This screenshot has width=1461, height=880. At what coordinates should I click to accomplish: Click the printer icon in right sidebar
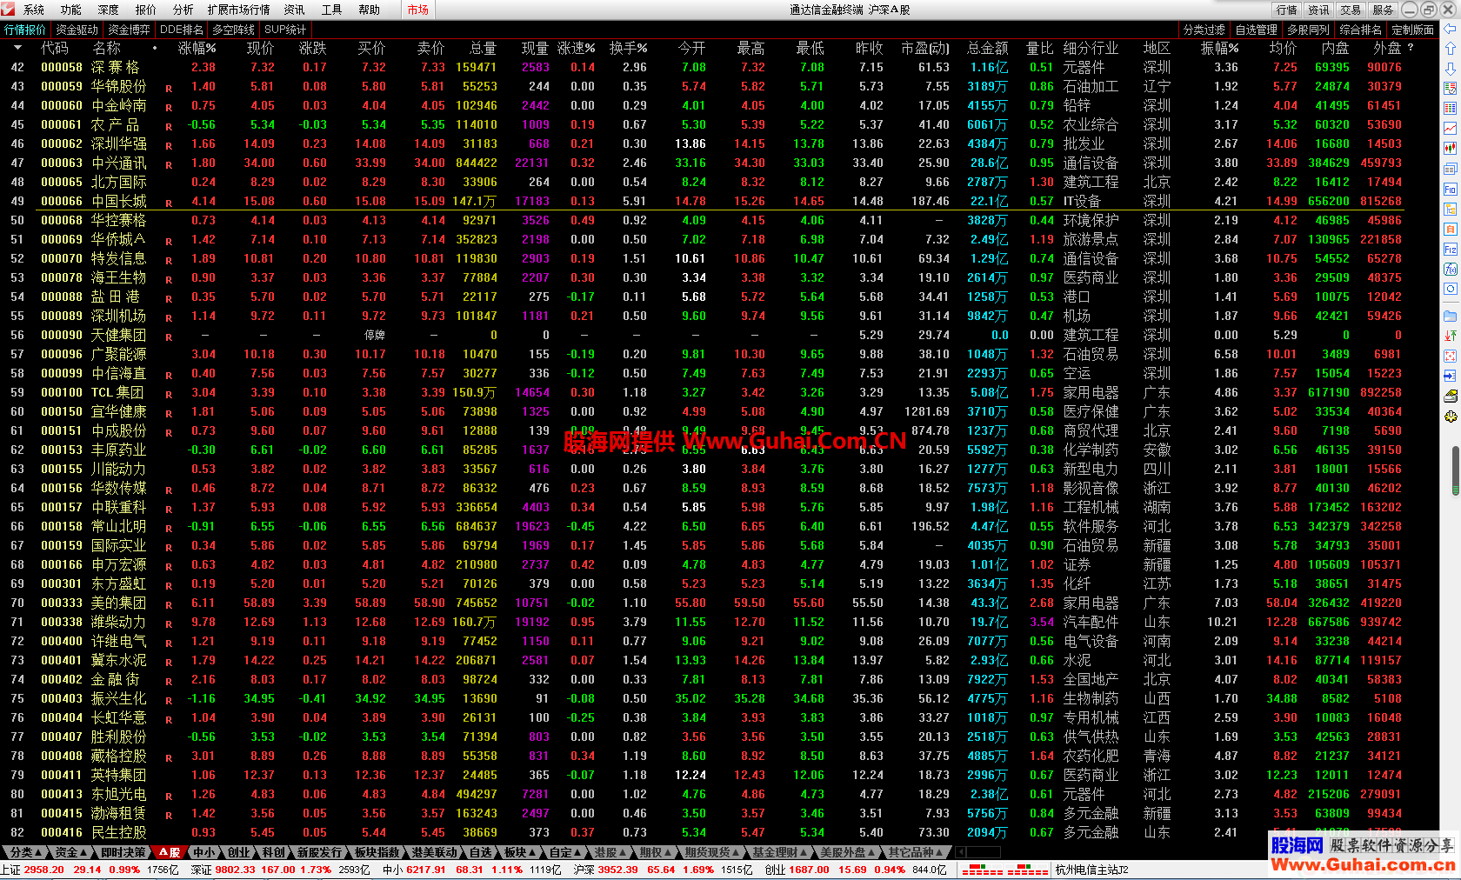1450,396
